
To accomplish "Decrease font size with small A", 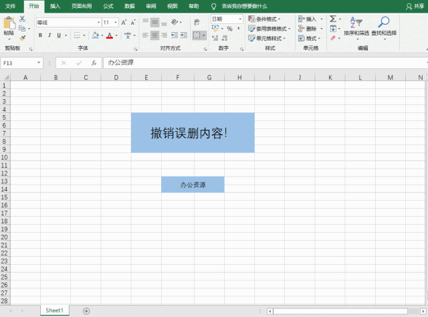I will point(133,22).
